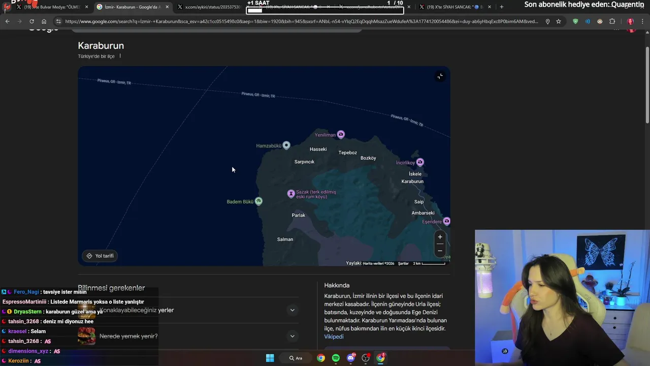Image resolution: width=650 pixels, height=366 pixels.
Task: Click the Bilinmesi gerekenler heading
Action: [111, 288]
